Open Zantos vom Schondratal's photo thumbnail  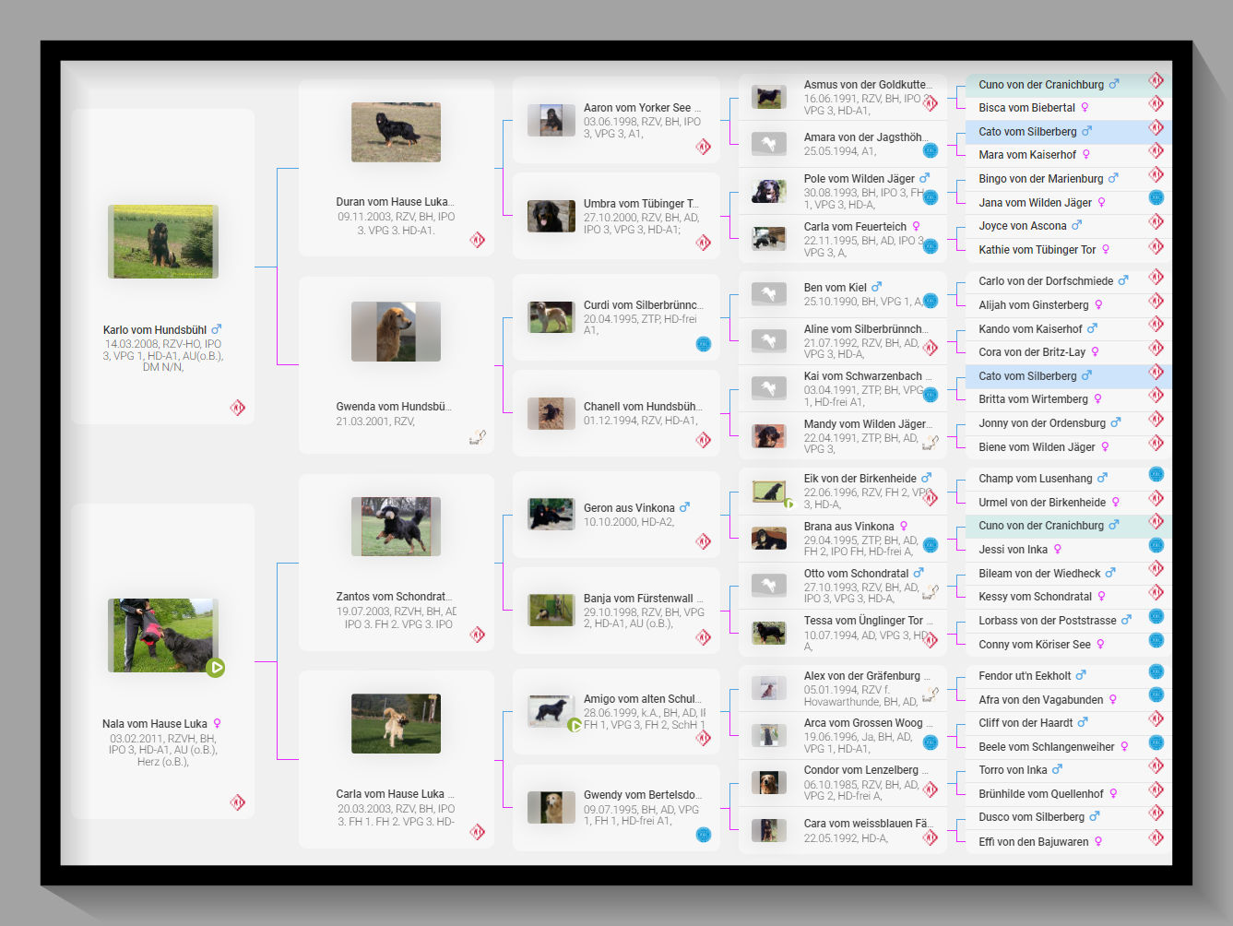coord(396,527)
